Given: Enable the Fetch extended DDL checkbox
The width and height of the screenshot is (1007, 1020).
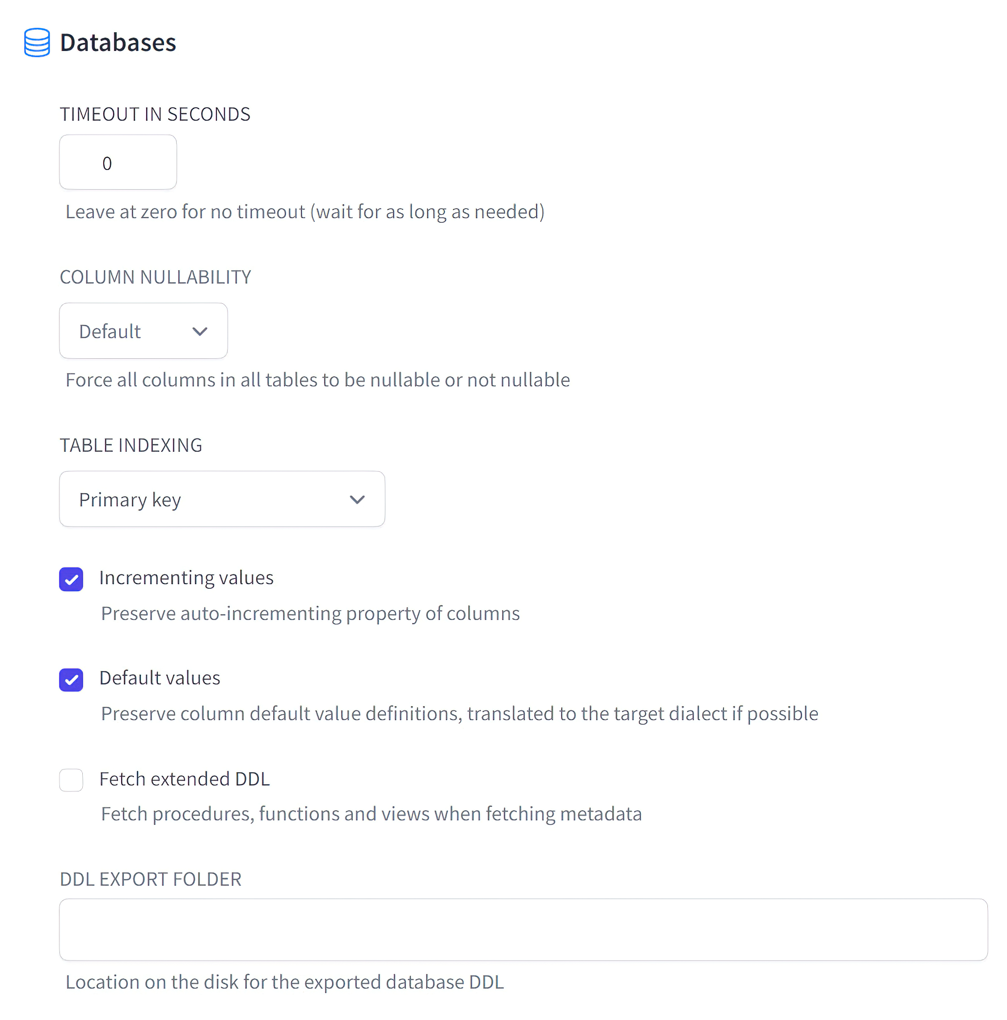Looking at the screenshot, I should click(71, 780).
